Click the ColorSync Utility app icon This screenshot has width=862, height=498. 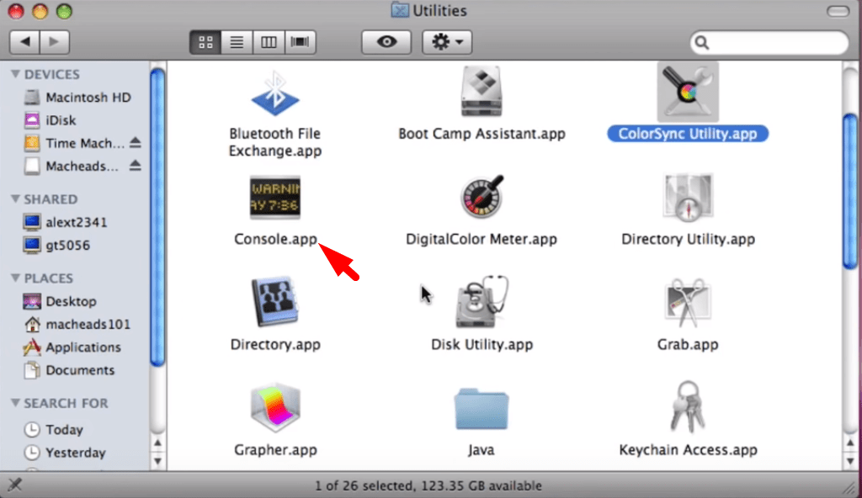[x=688, y=92]
